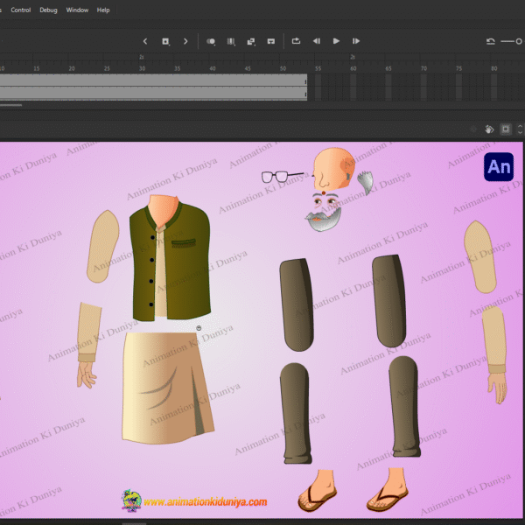The image size is (525, 525).
Task: Open the Control menu
Action: (x=21, y=10)
